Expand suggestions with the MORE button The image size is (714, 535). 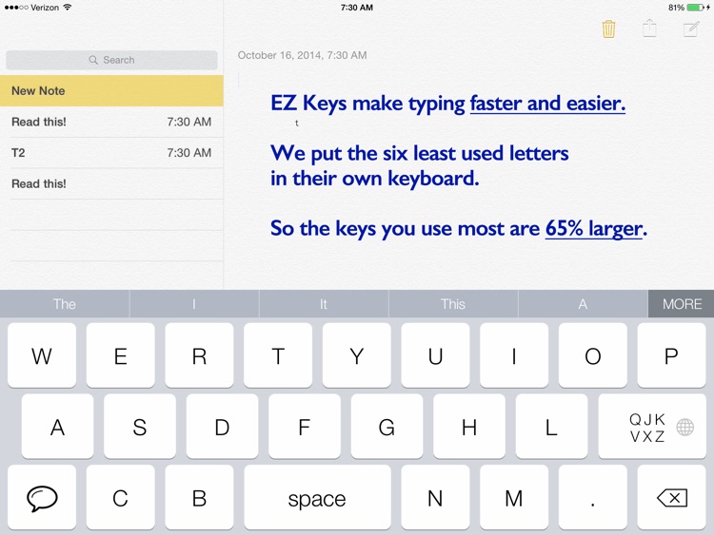coord(682,304)
